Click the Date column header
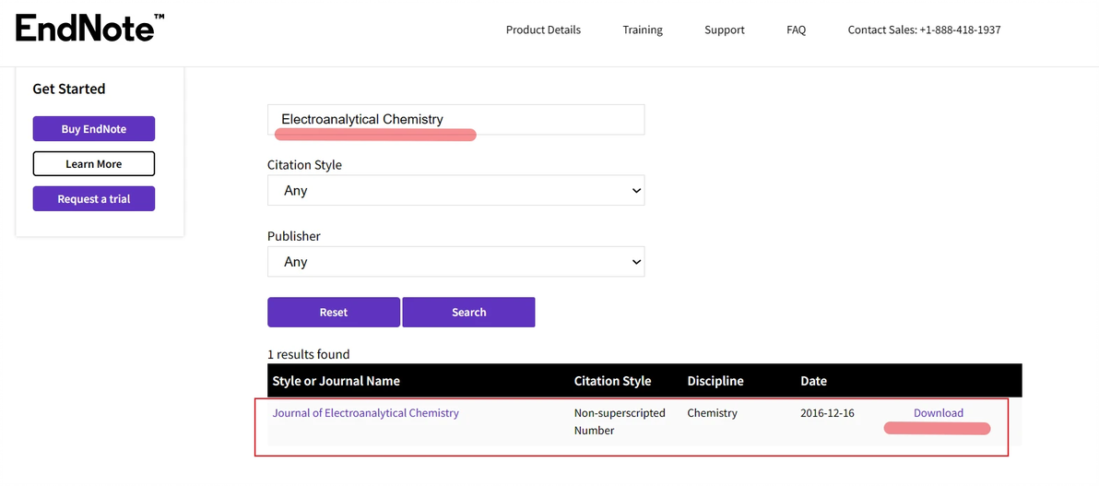This screenshot has height=486, width=1099. [814, 381]
